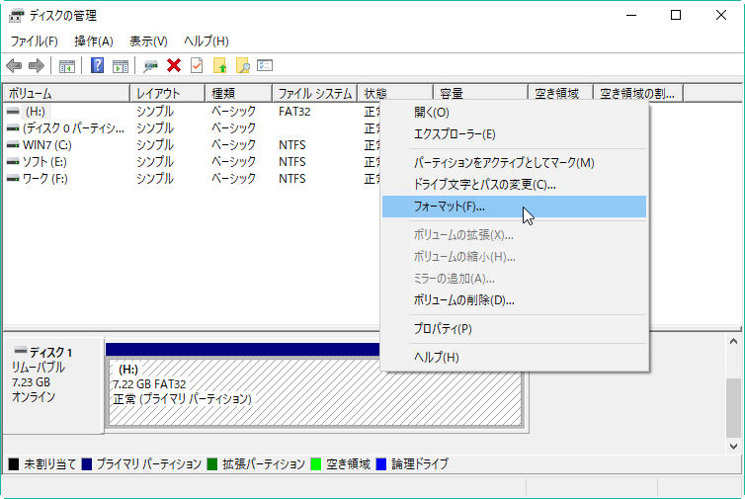This screenshot has height=499, width=745.
Task: Sort by the レイアウト column header
Action: [167, 94]
